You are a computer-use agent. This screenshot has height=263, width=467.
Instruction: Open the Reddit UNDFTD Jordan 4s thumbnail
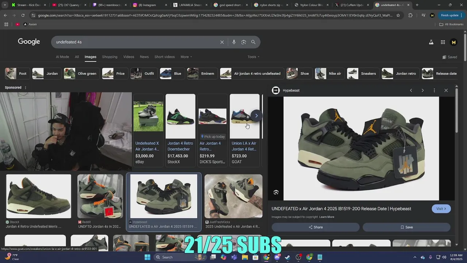[x=100, y=196]
